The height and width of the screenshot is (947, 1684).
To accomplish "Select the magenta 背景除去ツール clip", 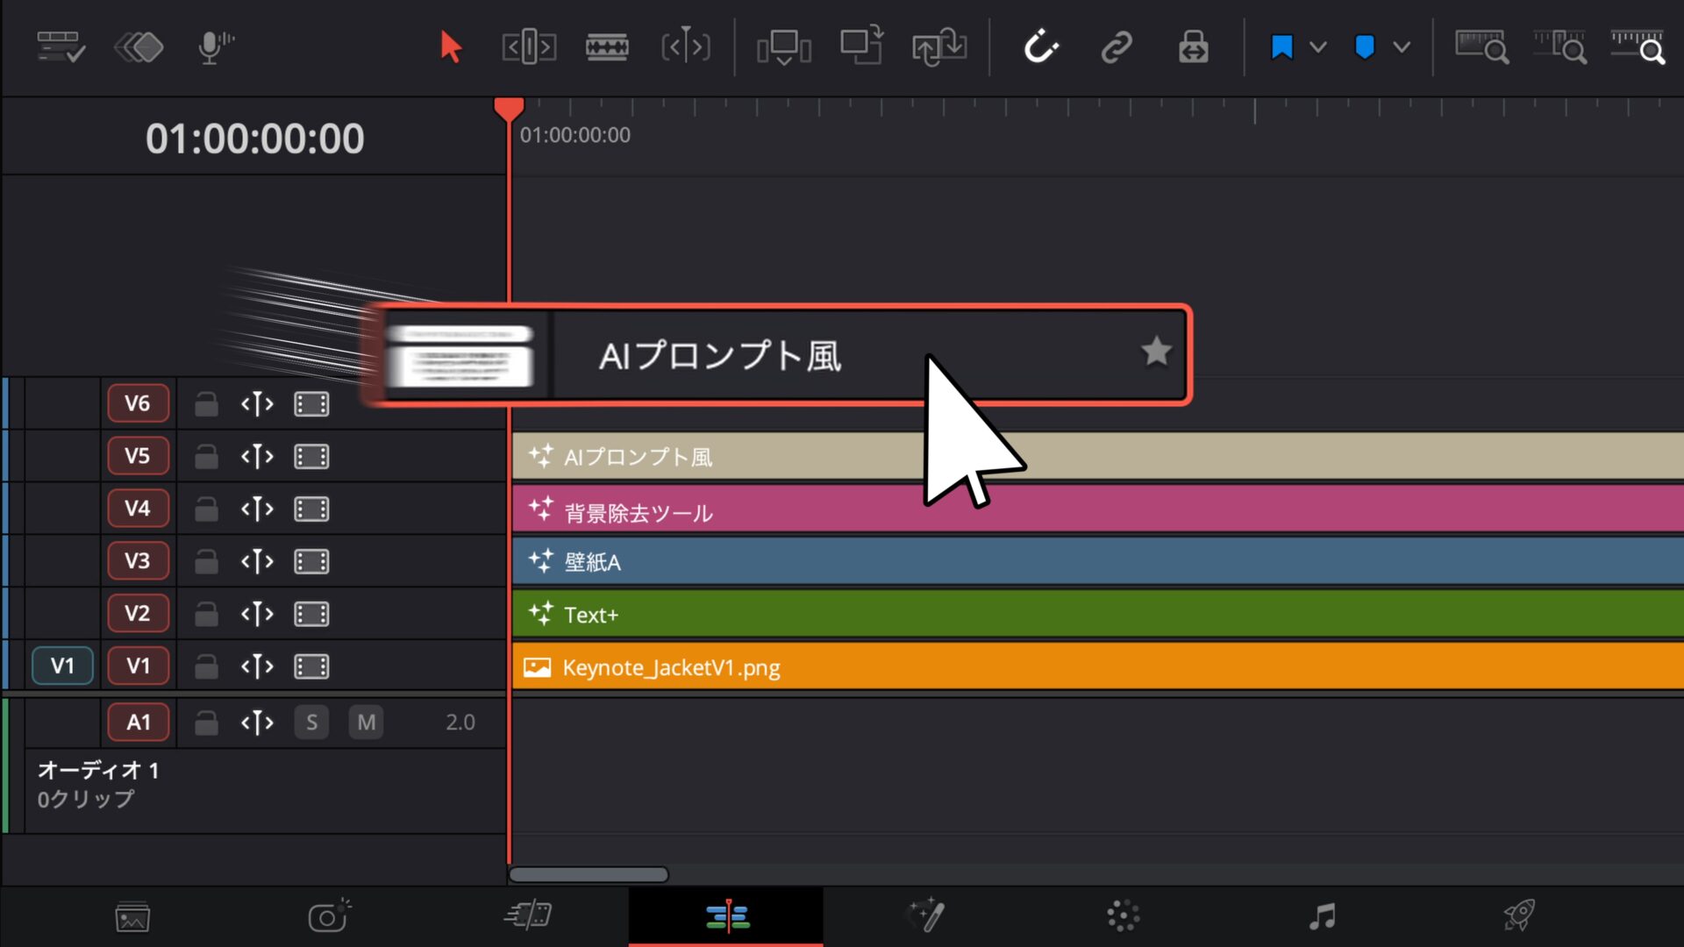I will [x=1097, y=509].
